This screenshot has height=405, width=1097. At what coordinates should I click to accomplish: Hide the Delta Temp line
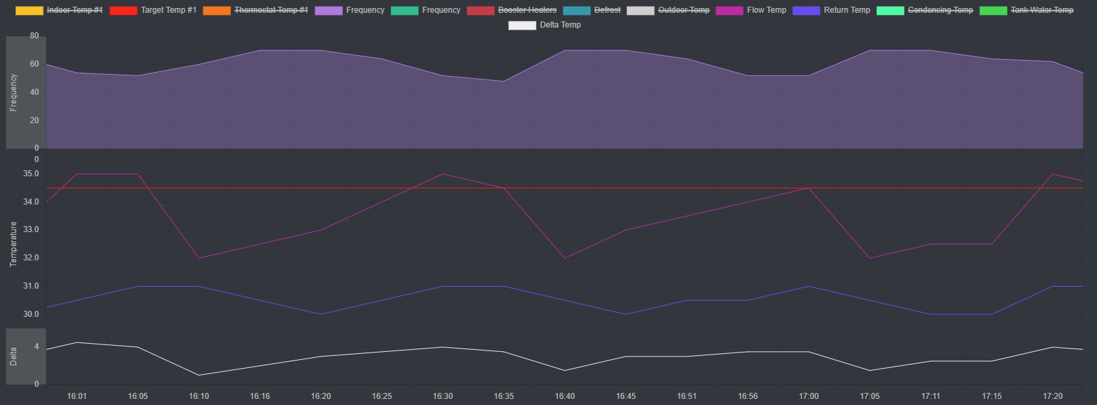point(560,25)
